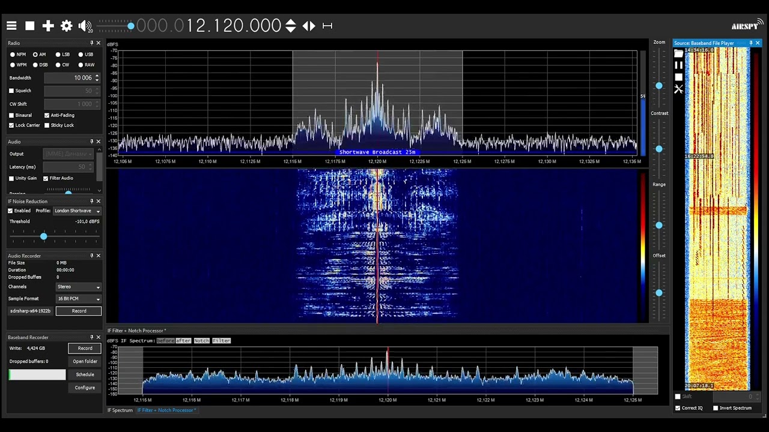Click Record in Baseband Recorder panel

coord(85,348)
